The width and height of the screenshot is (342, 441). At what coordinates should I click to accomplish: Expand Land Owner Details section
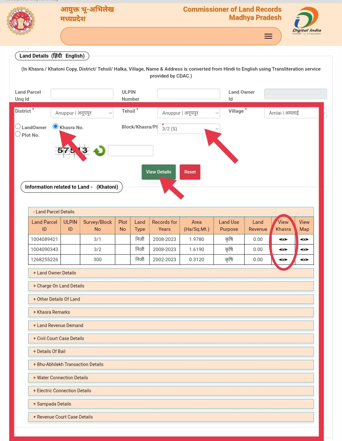[x=54, y=273]
